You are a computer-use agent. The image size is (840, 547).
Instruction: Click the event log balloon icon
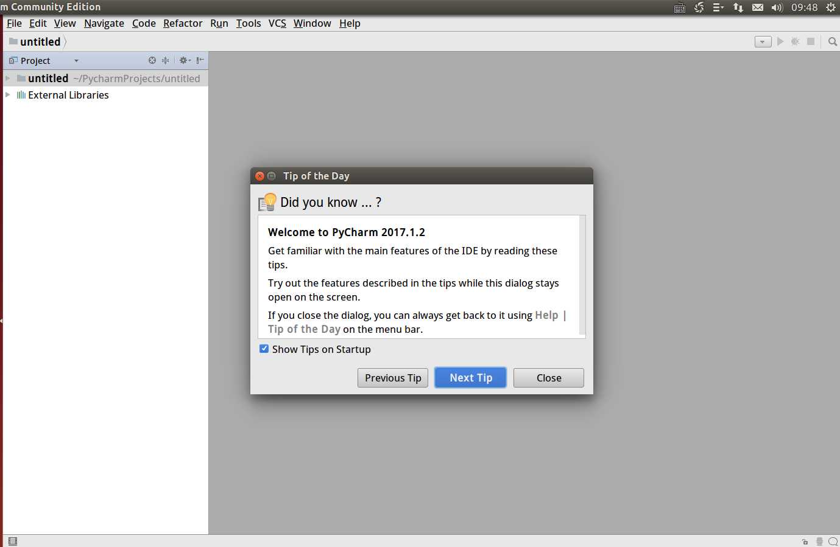click(833, 542)
